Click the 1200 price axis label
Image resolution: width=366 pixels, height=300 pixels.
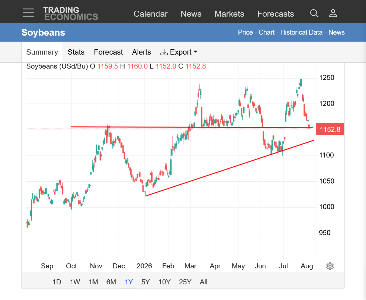coord(327,103)
